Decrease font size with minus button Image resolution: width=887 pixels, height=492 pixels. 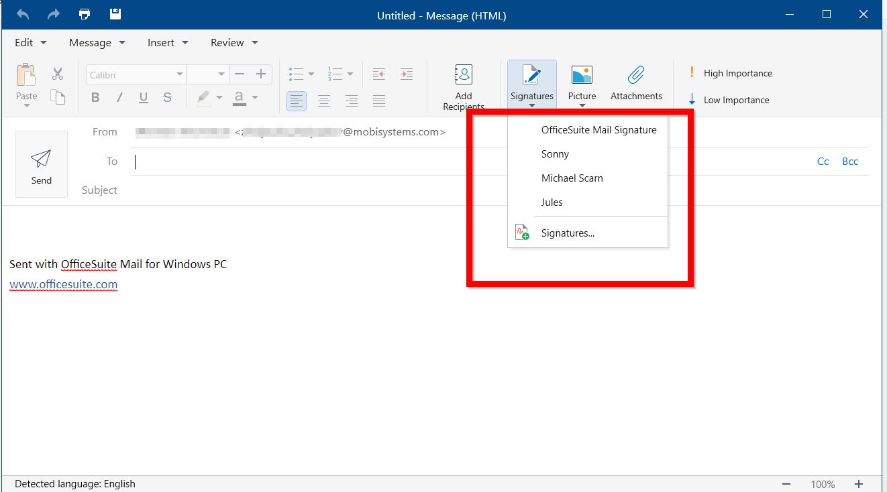click(x=240, y=74)
